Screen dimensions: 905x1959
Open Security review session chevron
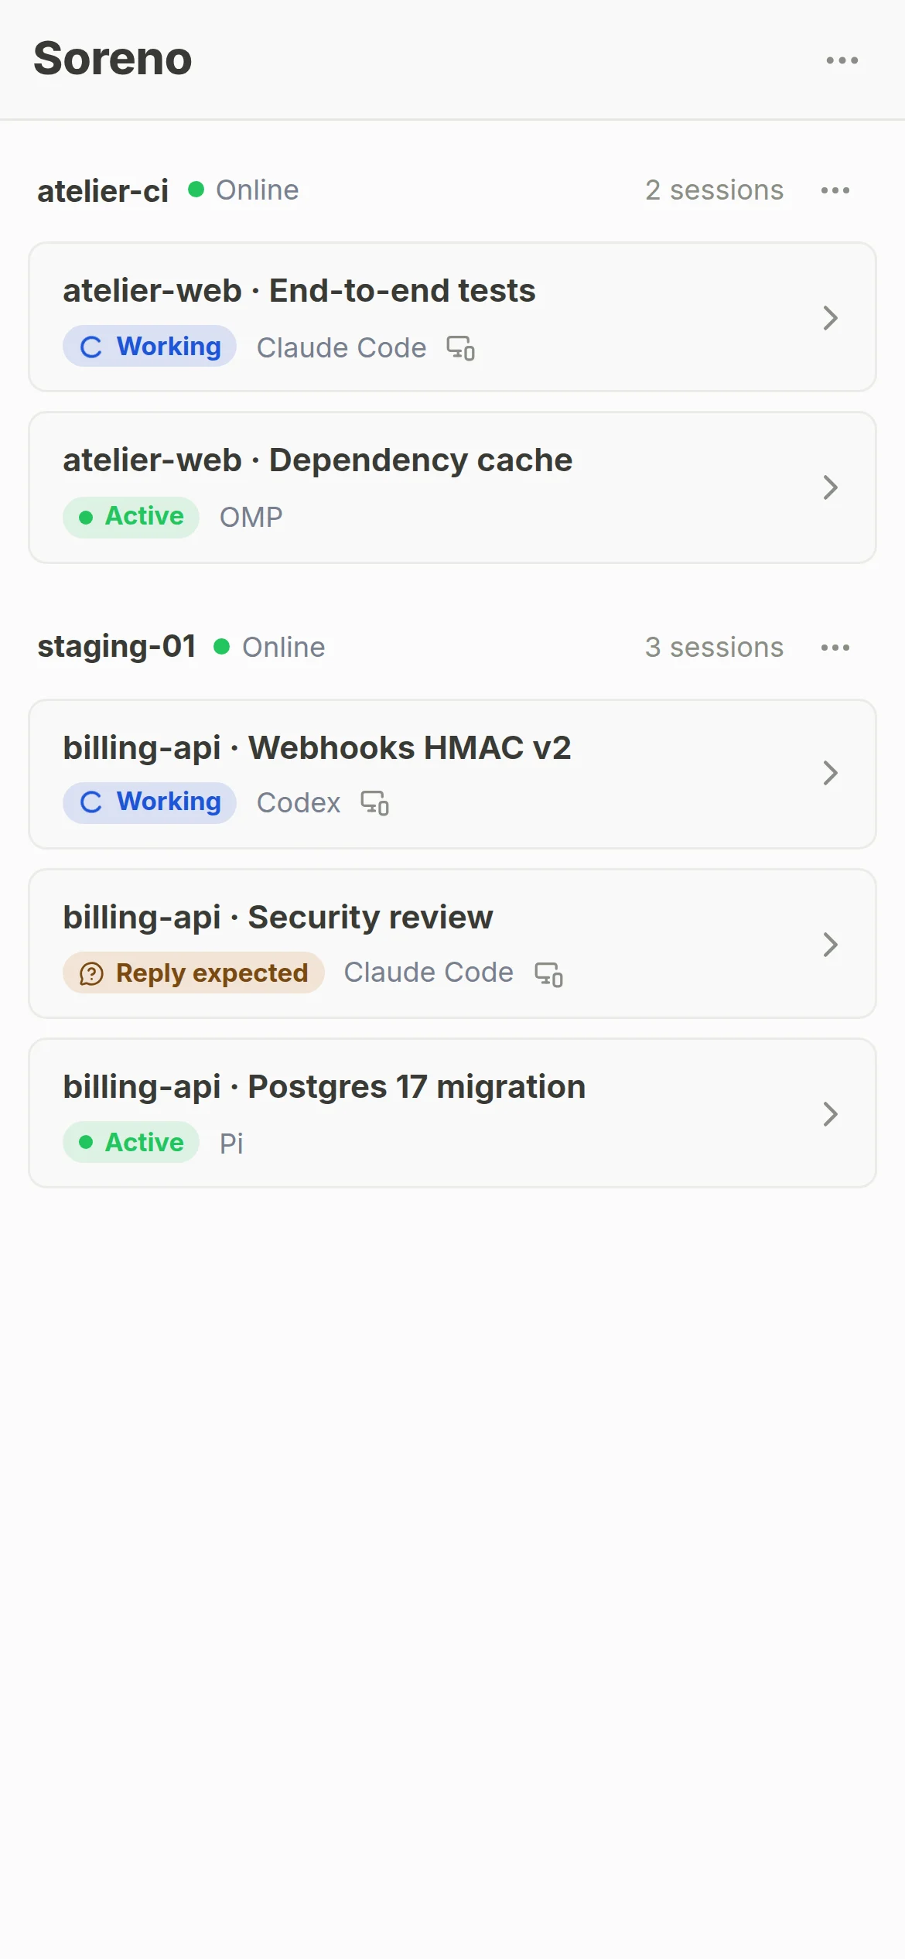tap(831, 945)
